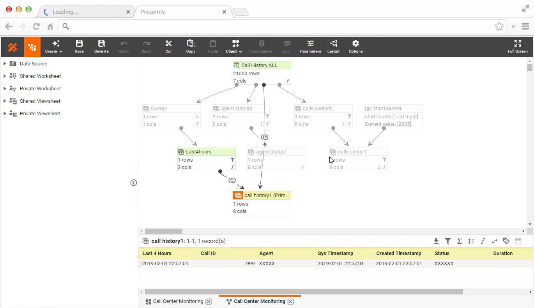Click the data table horizontal scrollbar thumb
534x308 pixels.
tap(304, 292)
